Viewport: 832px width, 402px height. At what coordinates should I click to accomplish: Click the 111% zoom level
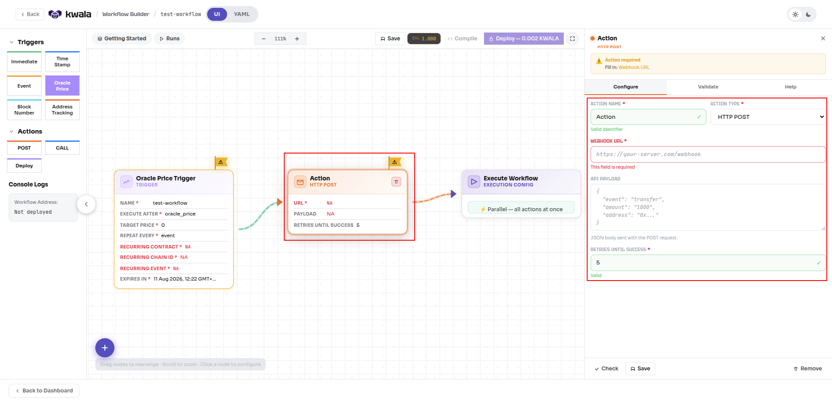click(x=280, y=39)
